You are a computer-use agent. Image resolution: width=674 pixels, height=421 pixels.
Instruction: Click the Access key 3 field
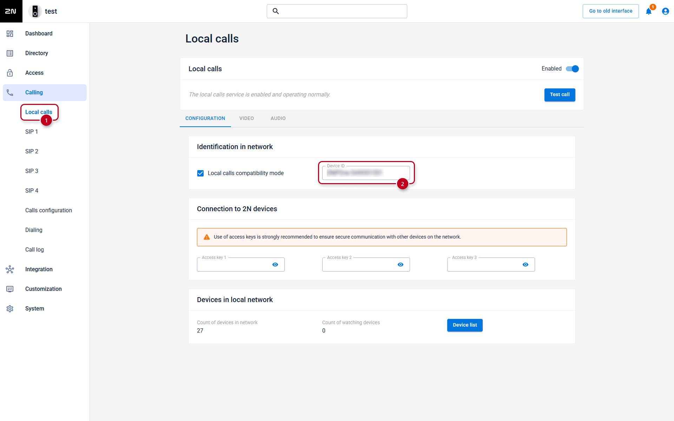(491, 265)
